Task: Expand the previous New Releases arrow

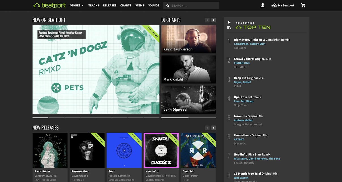Action: (207, 128)
